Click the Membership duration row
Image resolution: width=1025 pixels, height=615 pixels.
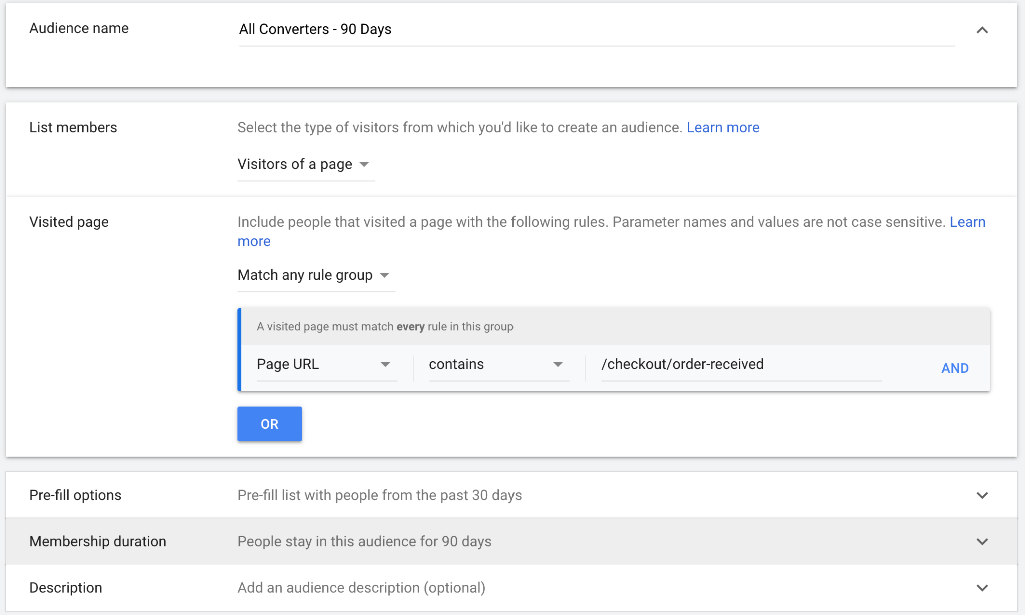98,541
